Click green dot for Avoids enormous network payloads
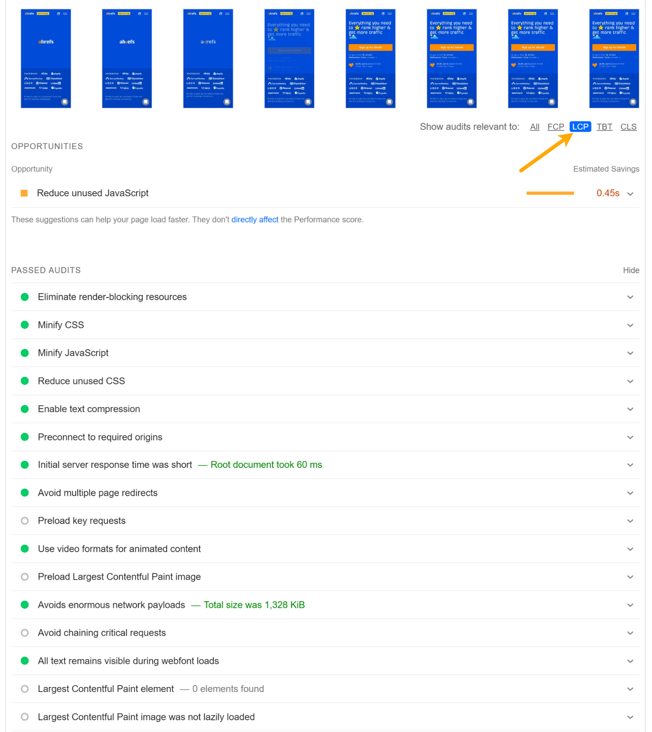The image size is (652, 732). coord(25,605)
